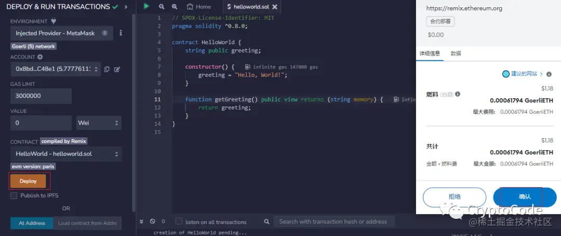
Task: Open the Wei unit dropdown
Action: [99, 123]
